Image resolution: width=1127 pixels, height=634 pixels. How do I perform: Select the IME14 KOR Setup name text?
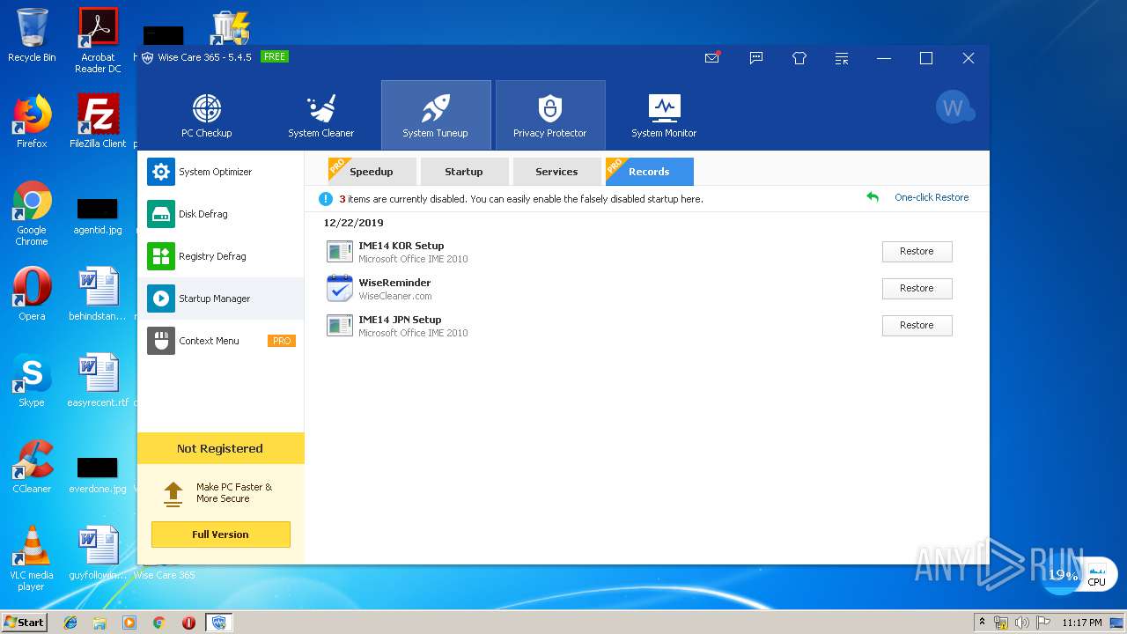(401, 246)
